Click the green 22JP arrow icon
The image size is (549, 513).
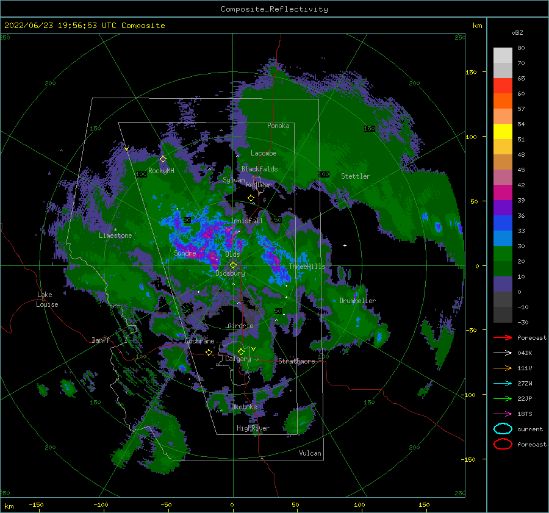click(503, 398)
